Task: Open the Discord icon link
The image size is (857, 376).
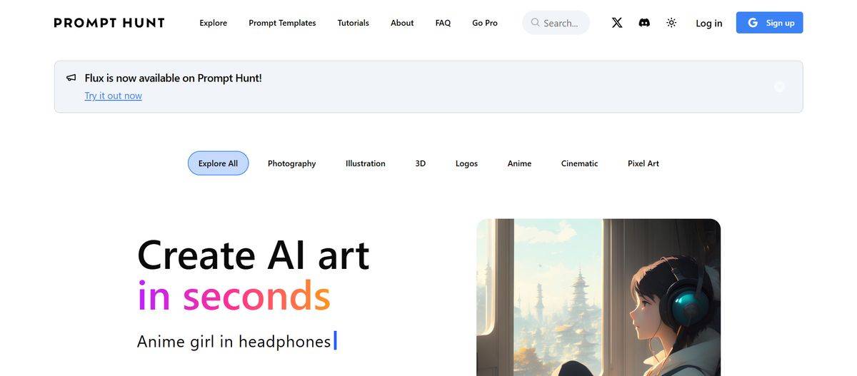Action: (644, 23)
